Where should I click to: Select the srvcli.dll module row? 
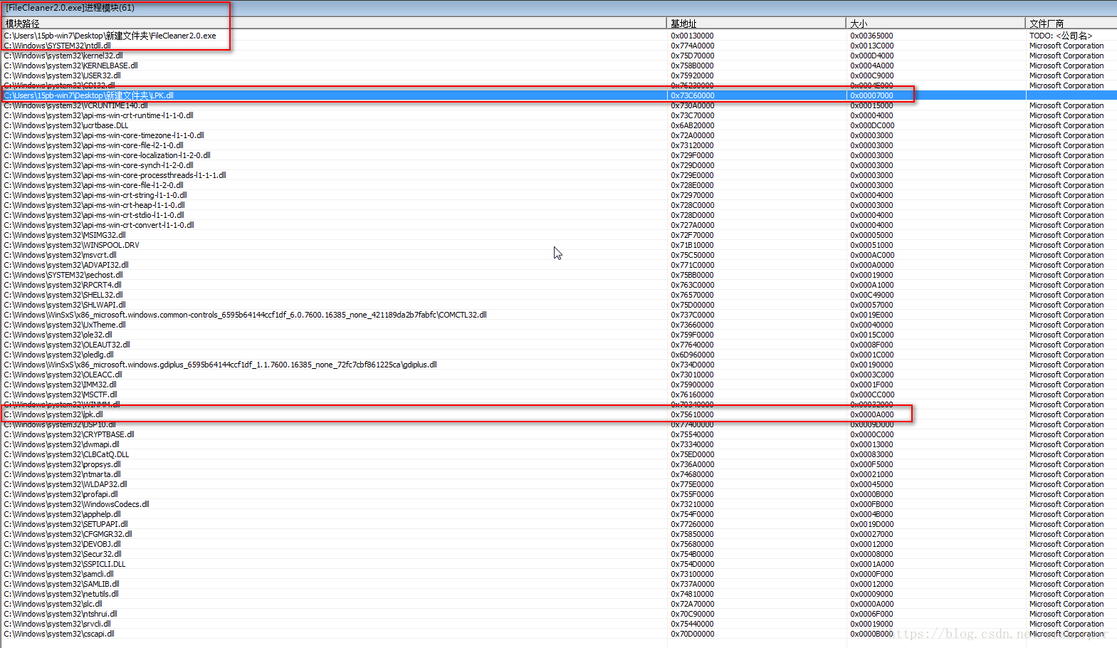click(558, 624)
